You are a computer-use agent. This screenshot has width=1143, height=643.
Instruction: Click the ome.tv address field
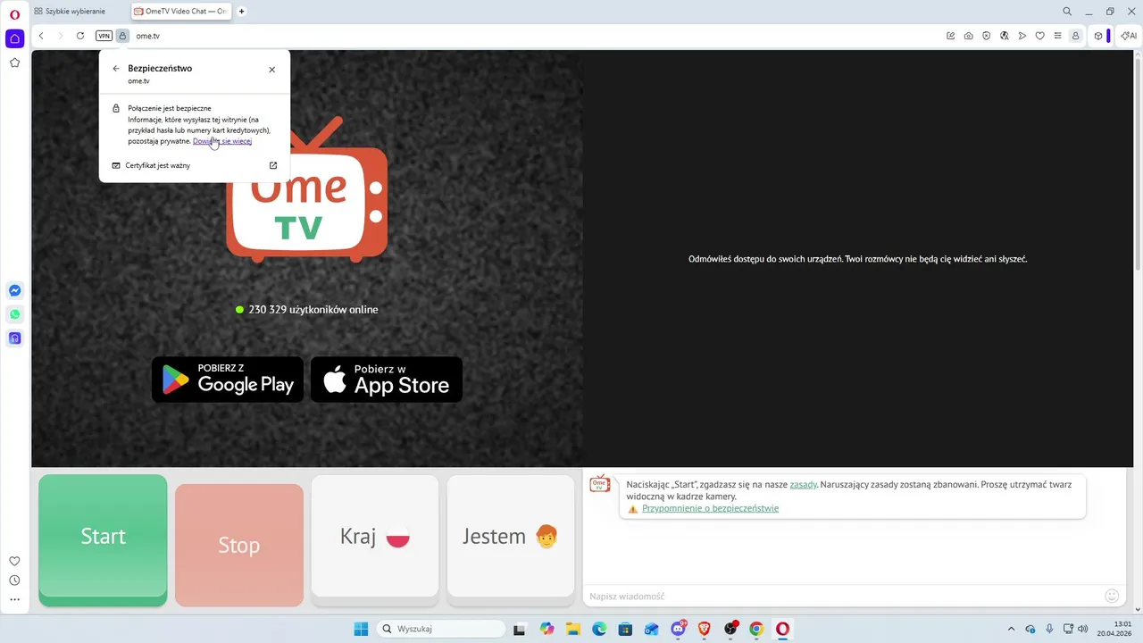click(x=536, y=36)
